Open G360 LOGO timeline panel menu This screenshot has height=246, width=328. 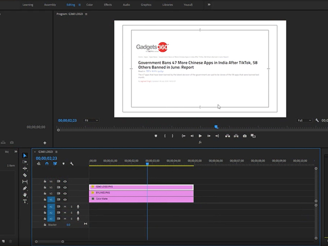pos(56,152)
